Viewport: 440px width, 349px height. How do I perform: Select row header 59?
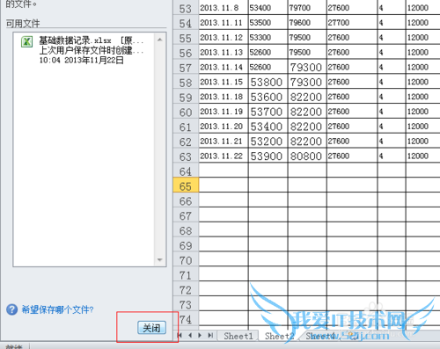pyautogui.click(x=186, y=97)
